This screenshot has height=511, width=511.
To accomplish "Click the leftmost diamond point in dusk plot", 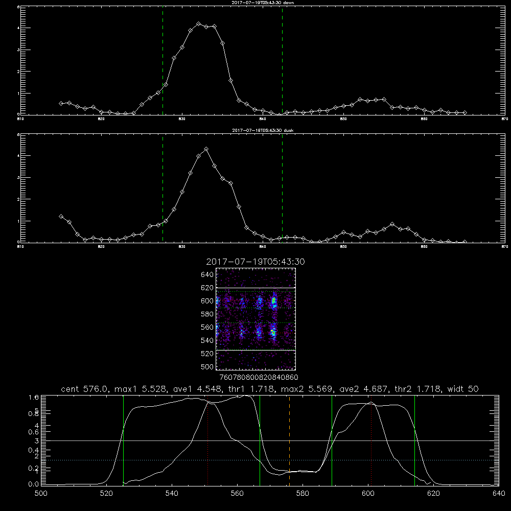I will [x=61, y=216].
